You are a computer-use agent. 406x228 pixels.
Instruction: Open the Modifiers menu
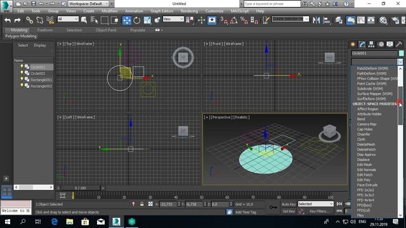[x=110, y=11]
